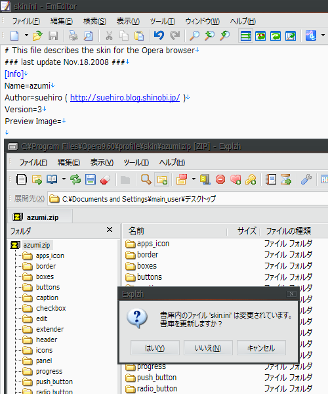Click the Open folder icon in EmEditor
This screenshot has width=328, height=394.
click(37, 35)
